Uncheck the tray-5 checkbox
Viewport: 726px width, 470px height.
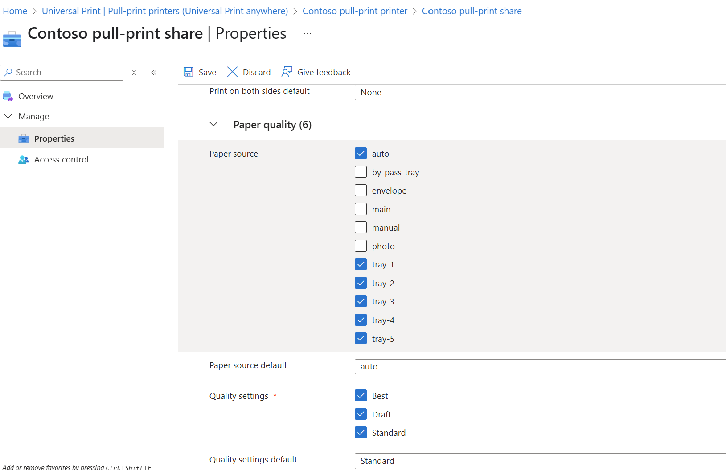point(361,338)
